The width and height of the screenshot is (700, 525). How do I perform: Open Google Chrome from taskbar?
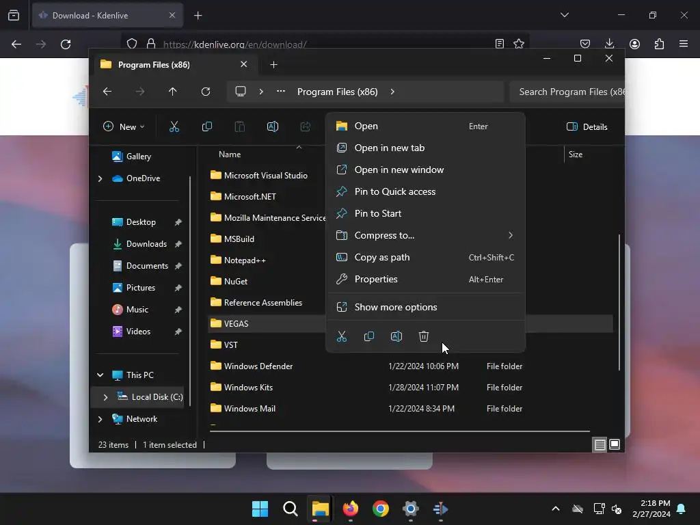[380, 509]
